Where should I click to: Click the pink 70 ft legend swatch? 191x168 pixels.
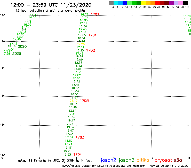tap(180, 3)
